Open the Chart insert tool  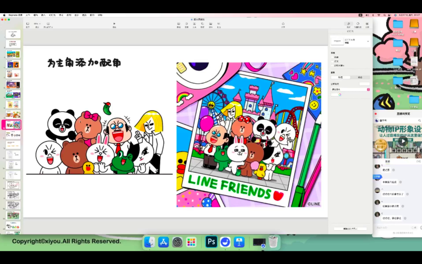(186, 24)
